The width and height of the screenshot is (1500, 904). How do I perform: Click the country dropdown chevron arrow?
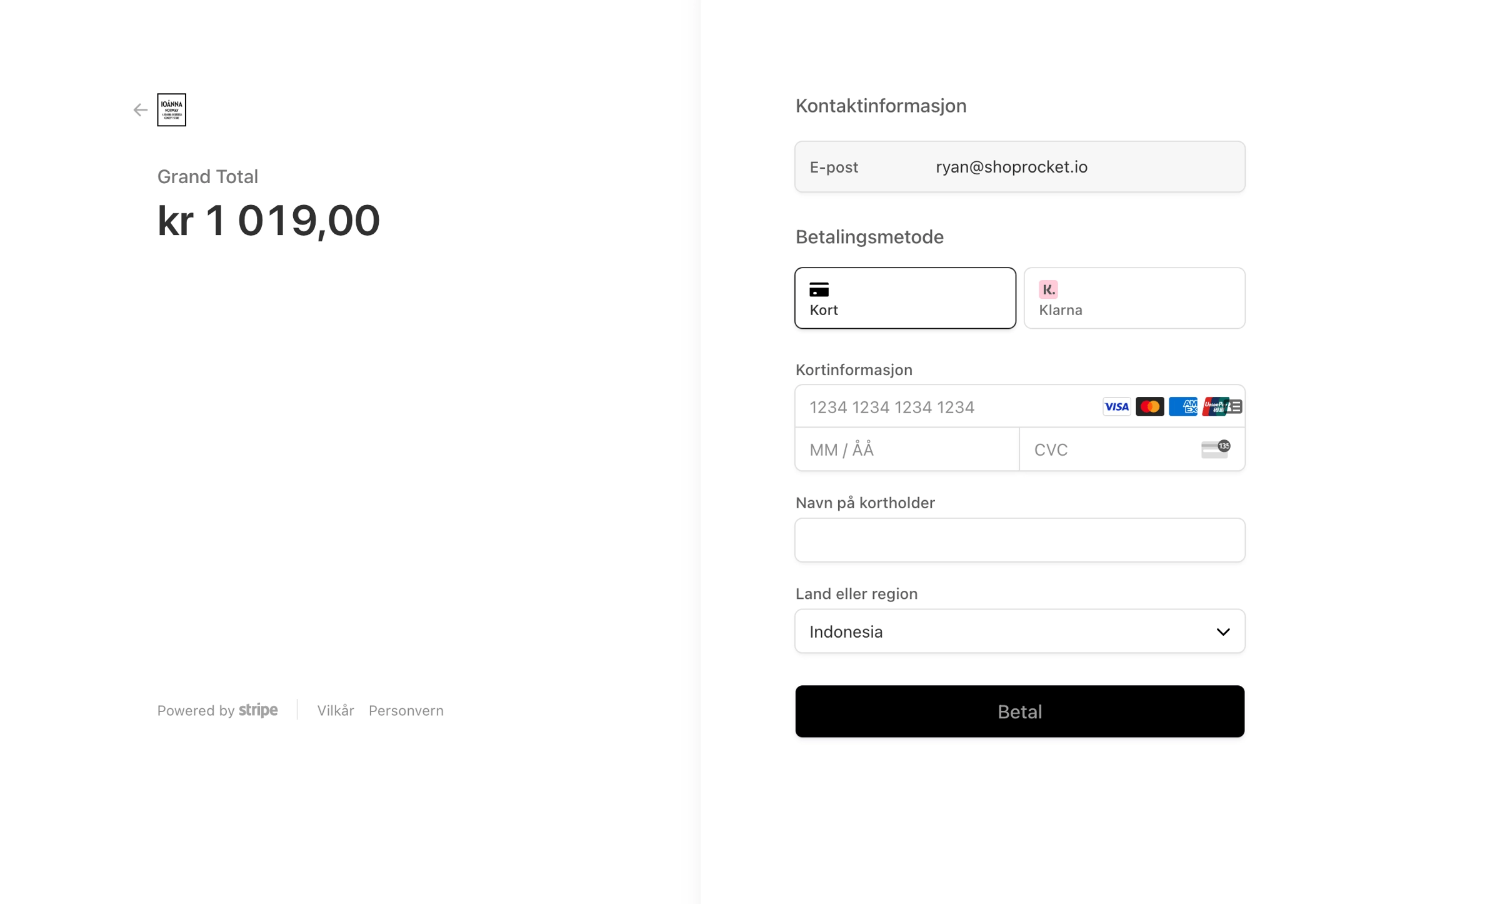pyautogui.click(x=1222, y=632)
